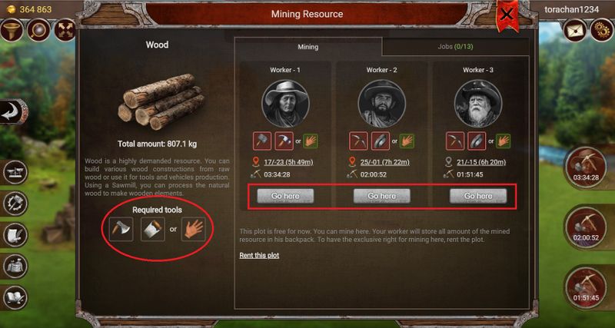Image resolution: width=615 pixels, height=328 pixels.
Task: Toggle fullscreen with the arrows icon
Action: [x=65, y=31]
